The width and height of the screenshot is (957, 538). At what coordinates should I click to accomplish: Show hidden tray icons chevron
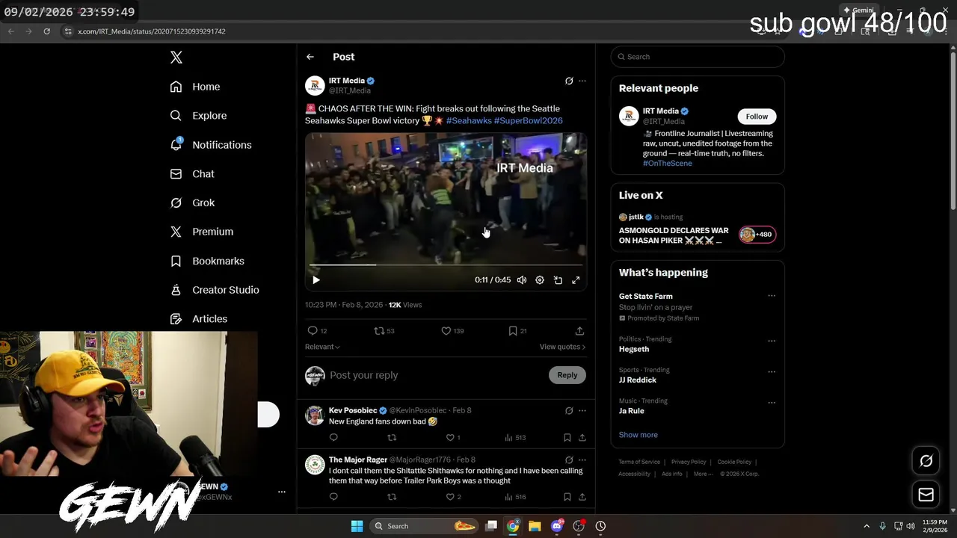click(867, 526)
